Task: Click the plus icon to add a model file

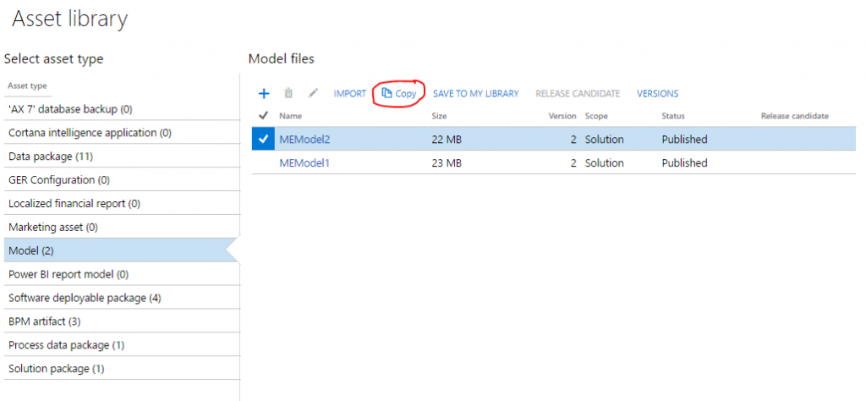Action: click(263, 94)
